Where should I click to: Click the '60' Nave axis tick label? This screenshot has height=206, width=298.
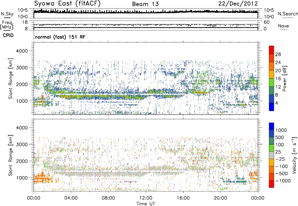(267, 22)
